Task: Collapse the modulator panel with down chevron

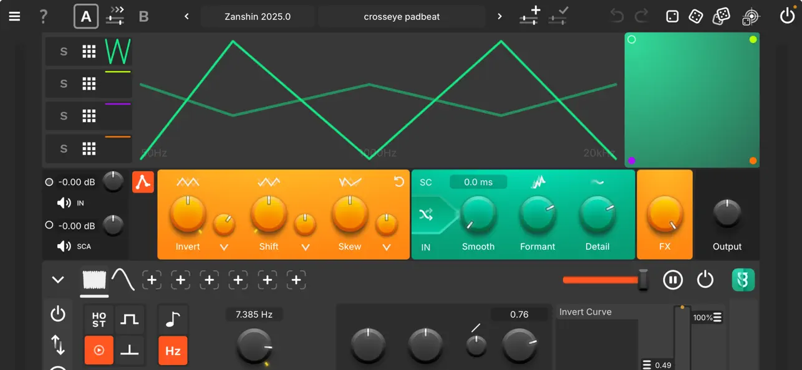Action: 58,280
